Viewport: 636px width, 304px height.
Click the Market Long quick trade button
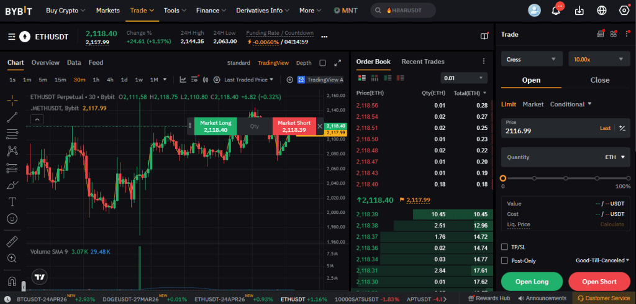[216, 126]
